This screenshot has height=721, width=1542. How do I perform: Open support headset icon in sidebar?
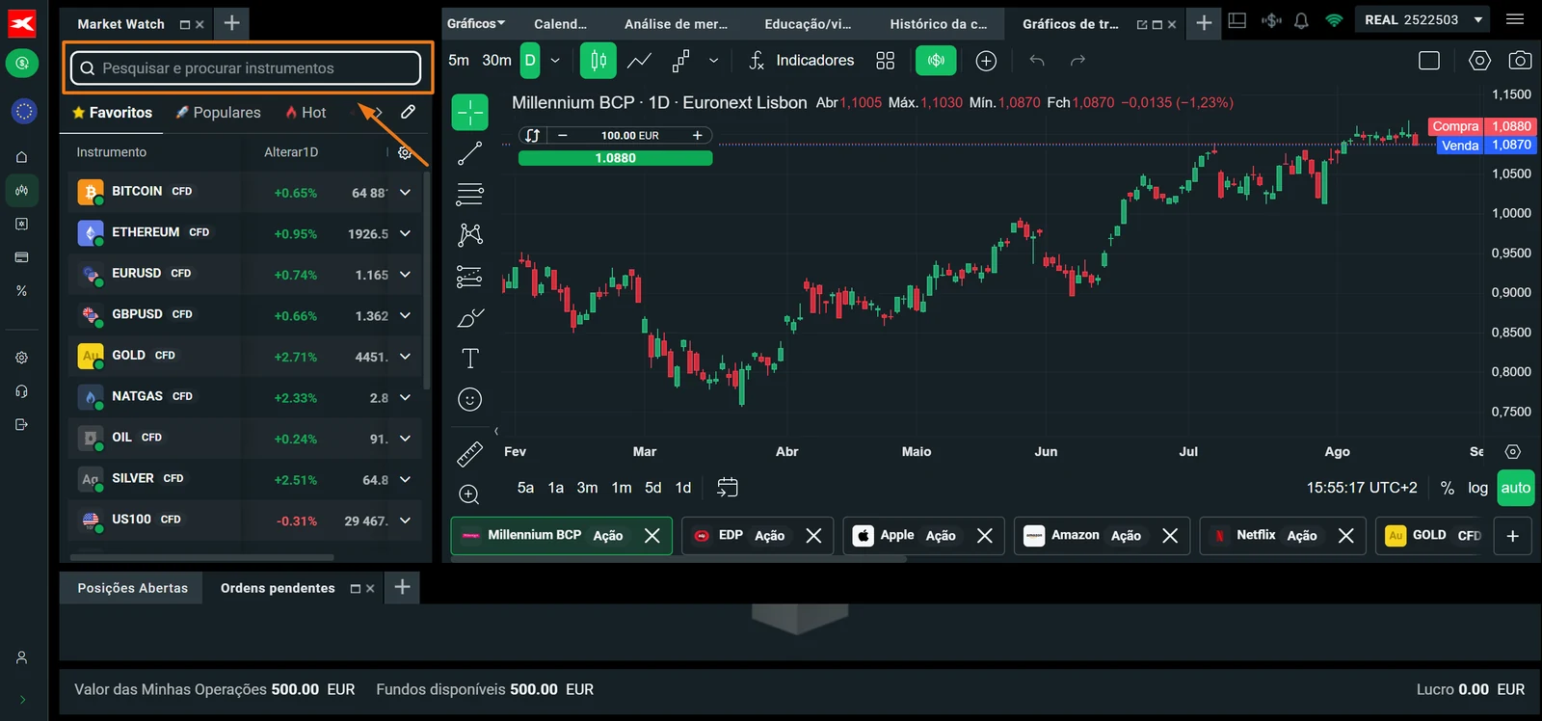(x=22, y=391)
